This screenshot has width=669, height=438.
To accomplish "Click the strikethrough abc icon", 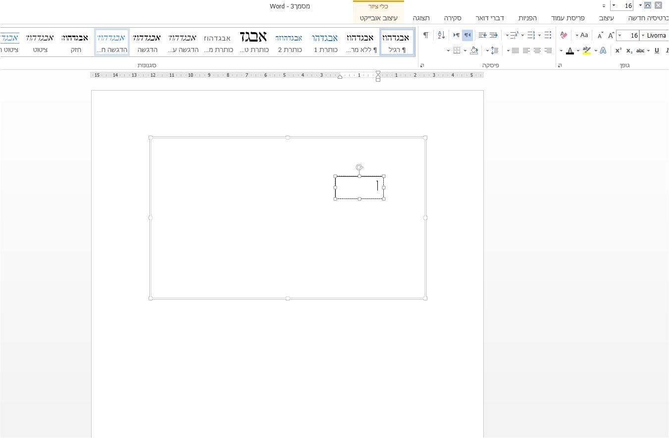I will click(640, 50).
